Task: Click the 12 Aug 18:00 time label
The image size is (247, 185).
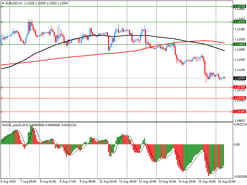Action: coord(128,182)
